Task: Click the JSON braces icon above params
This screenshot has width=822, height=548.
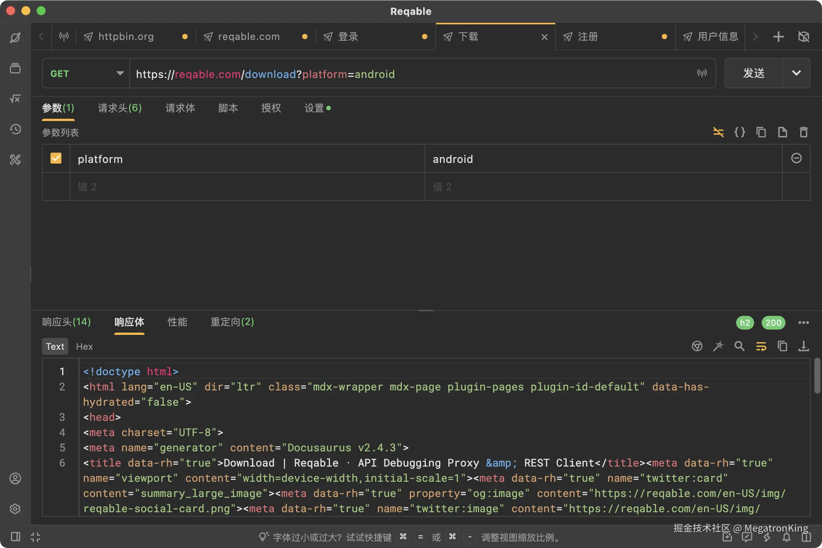Action: [739, 132]
